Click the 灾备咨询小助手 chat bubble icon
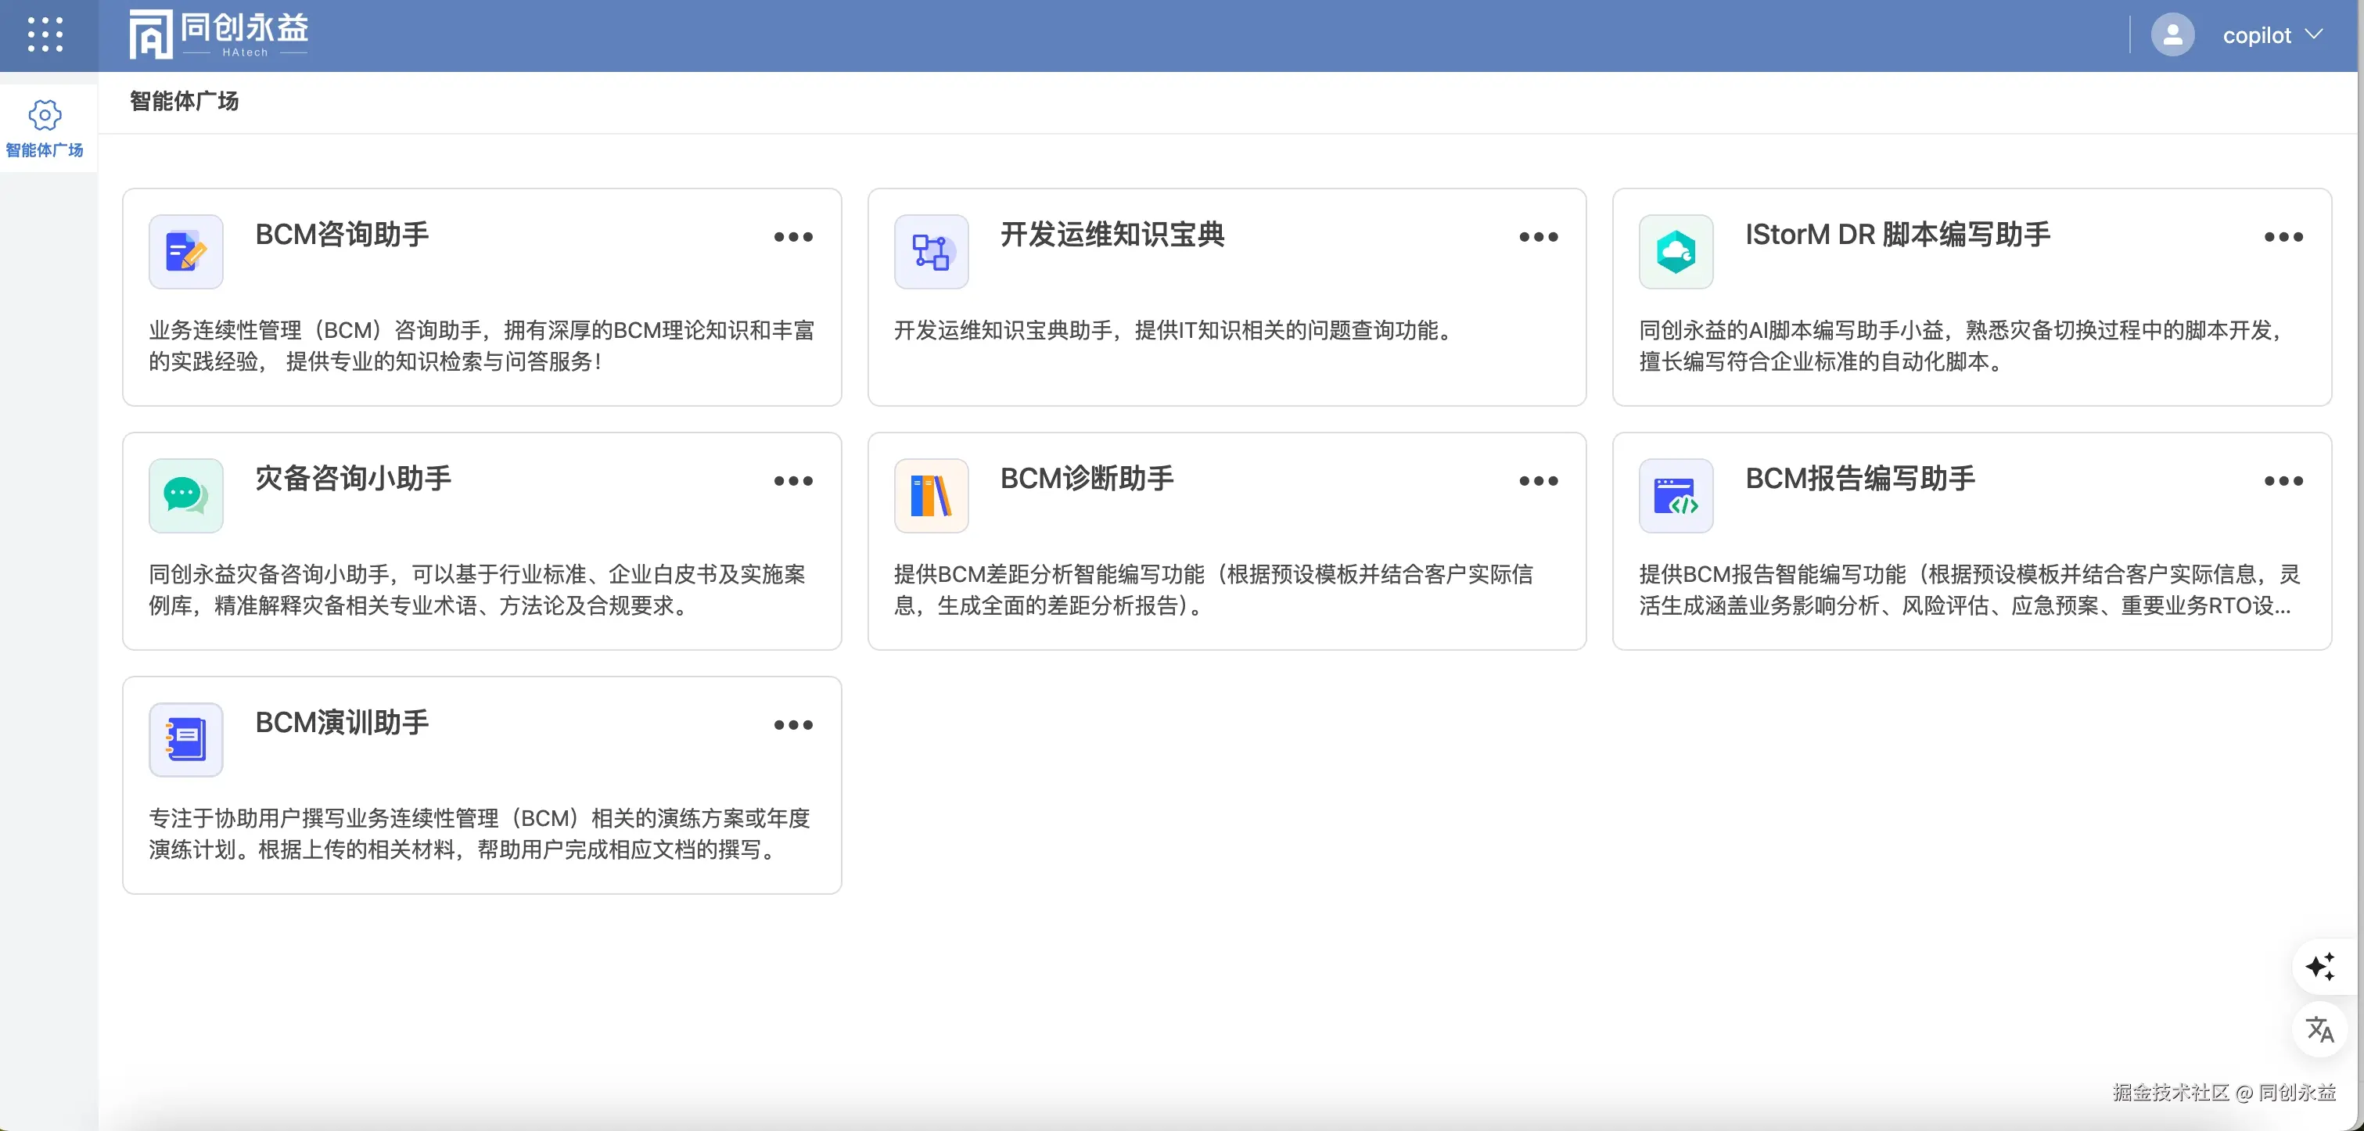 point(186,495)
